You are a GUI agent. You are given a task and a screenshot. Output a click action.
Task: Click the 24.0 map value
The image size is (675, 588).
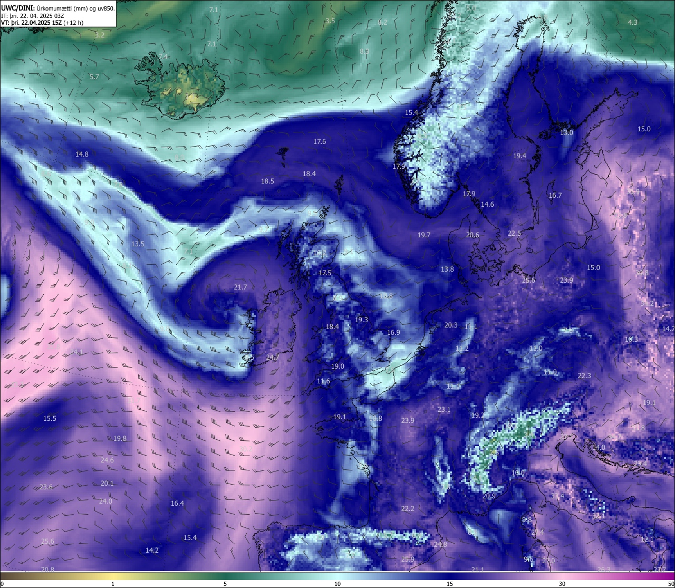[105, 501]
